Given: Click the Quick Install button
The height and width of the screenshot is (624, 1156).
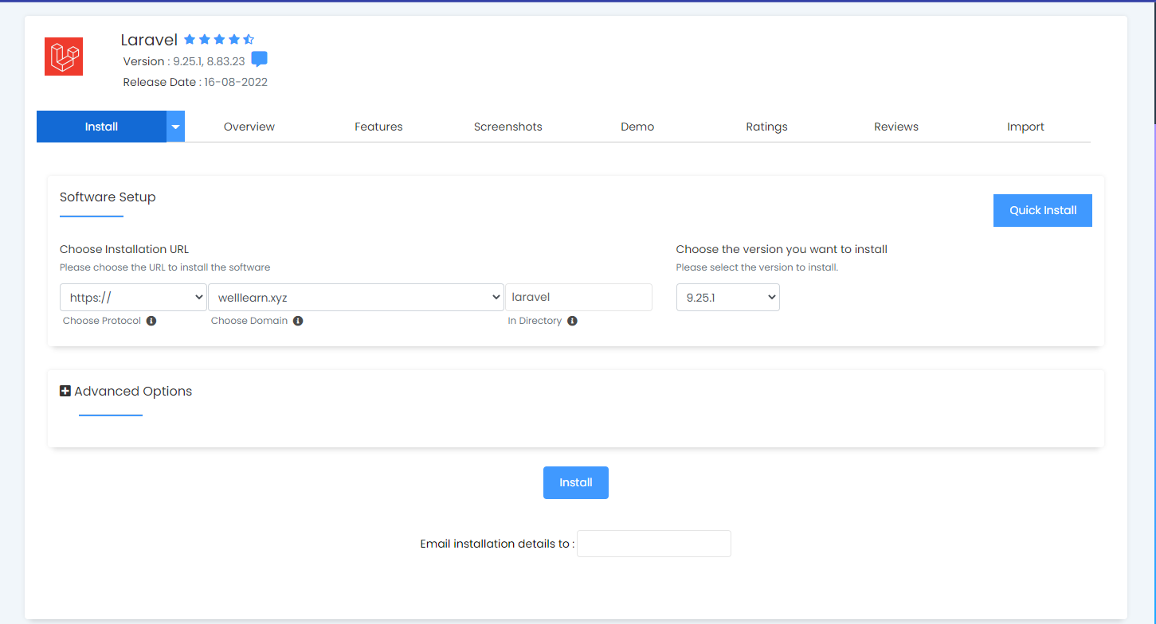Looking at the screenshot, I should point(1043,210).
